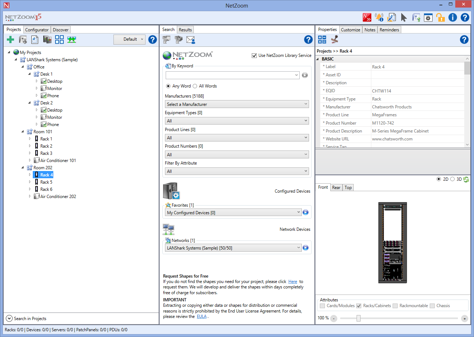The width and height of the screenshot is (474, 337).
Task: Switch preview to 3D mode
Action: click(x=452, y=179)
